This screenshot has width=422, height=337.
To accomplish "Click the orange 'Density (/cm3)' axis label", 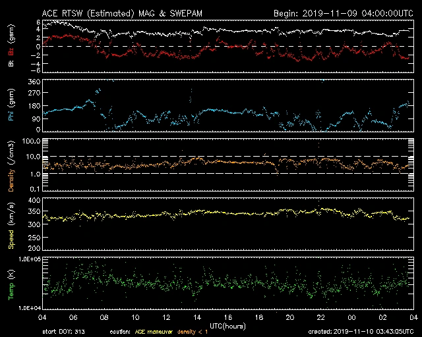I will 11,167.
